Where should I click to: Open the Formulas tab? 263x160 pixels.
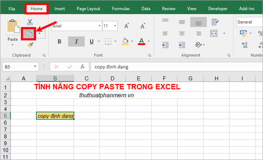(121, 9)
